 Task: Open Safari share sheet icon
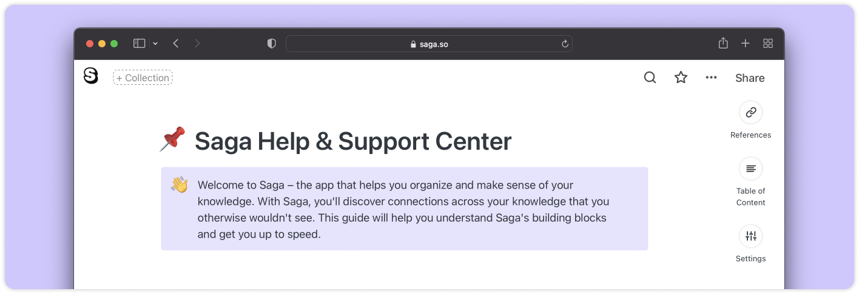723,44
